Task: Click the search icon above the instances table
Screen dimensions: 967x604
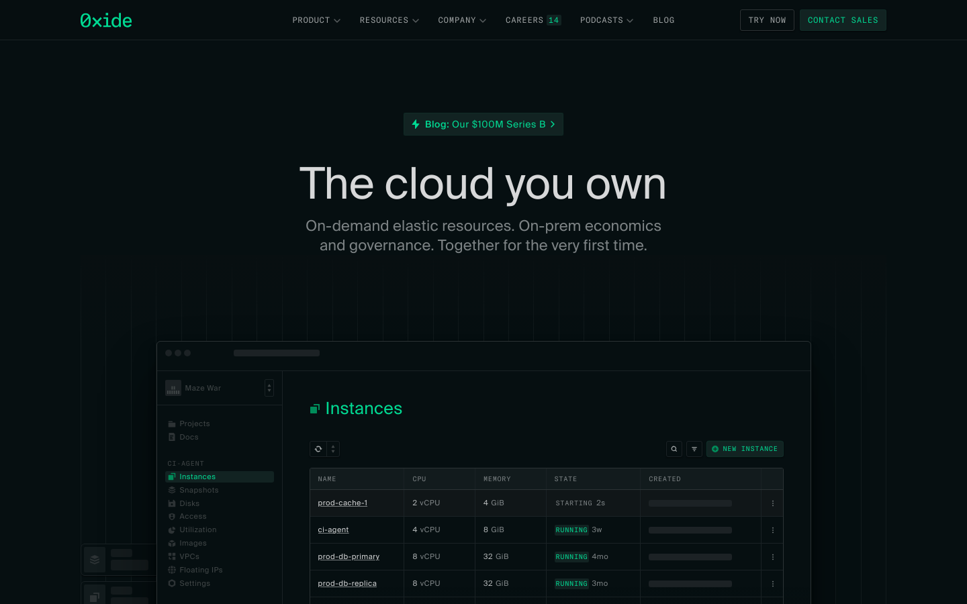Action: pyautogui.click(x=674, y=449)
